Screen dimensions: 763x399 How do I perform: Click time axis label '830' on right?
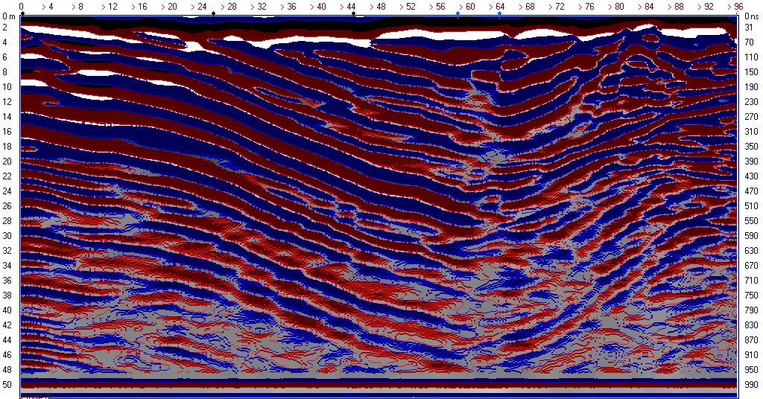751,325
